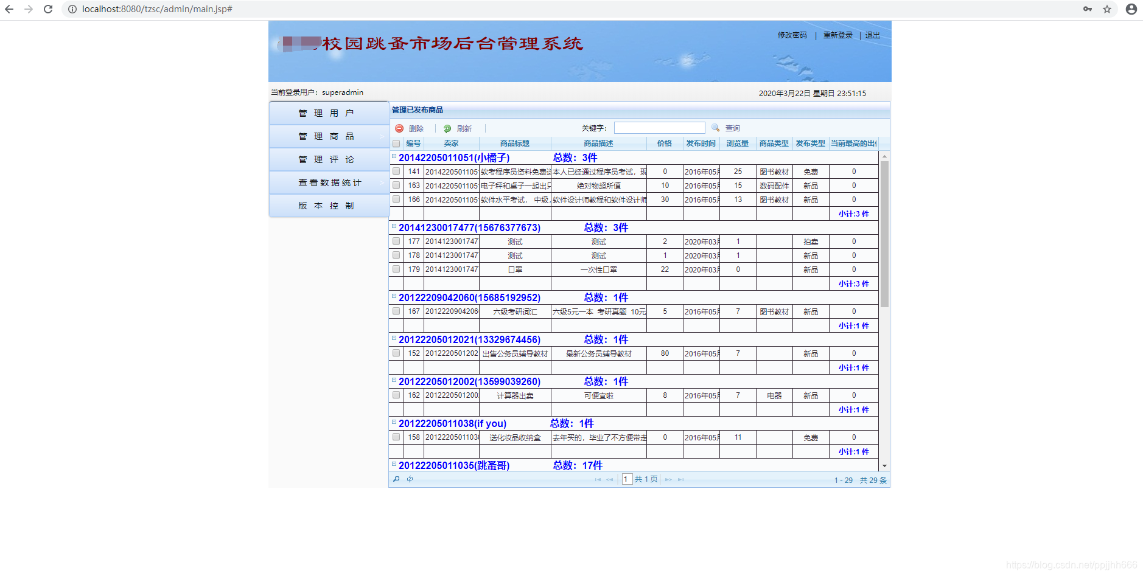Open the 管理商品 sidebar menu
The image size is (1143, 576).
pos(329,136)
